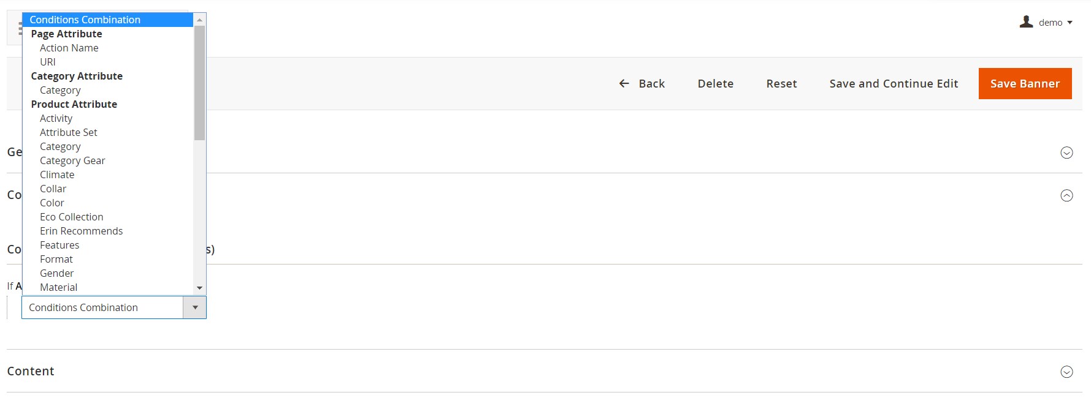Click the Delete button
This screenshot has height=398, width=1091.
715,83
